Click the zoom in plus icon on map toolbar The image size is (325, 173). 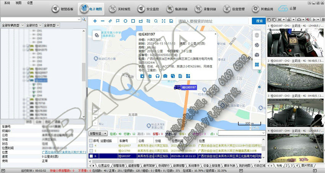pyautogui.click(x=95, y=21)
